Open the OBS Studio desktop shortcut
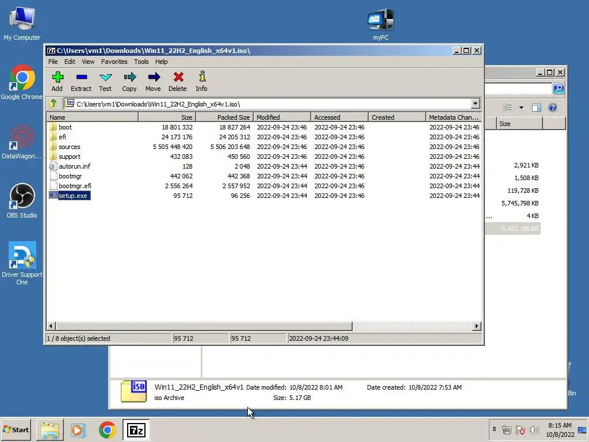The width and height of the screenshot is (589, 442). click(22, 201)
